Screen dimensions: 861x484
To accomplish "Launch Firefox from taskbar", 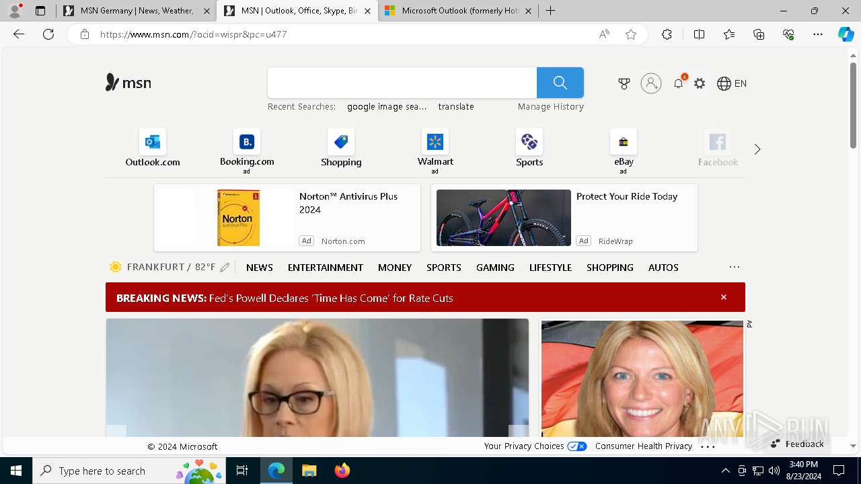I will click(342, 471).
